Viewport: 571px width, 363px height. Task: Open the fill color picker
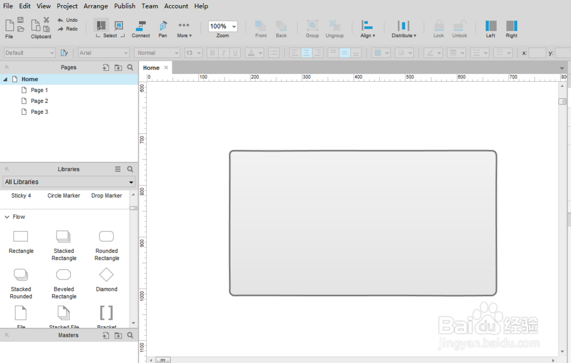click(381, 53)
